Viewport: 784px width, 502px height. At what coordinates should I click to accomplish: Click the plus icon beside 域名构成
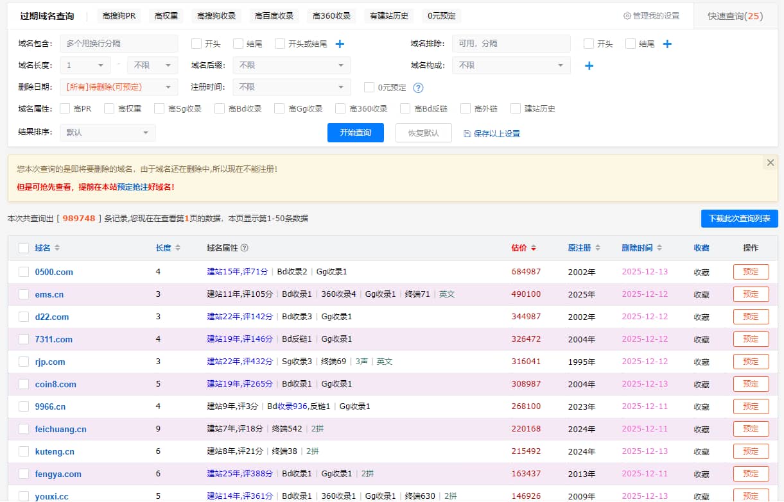tap(589, 65)
